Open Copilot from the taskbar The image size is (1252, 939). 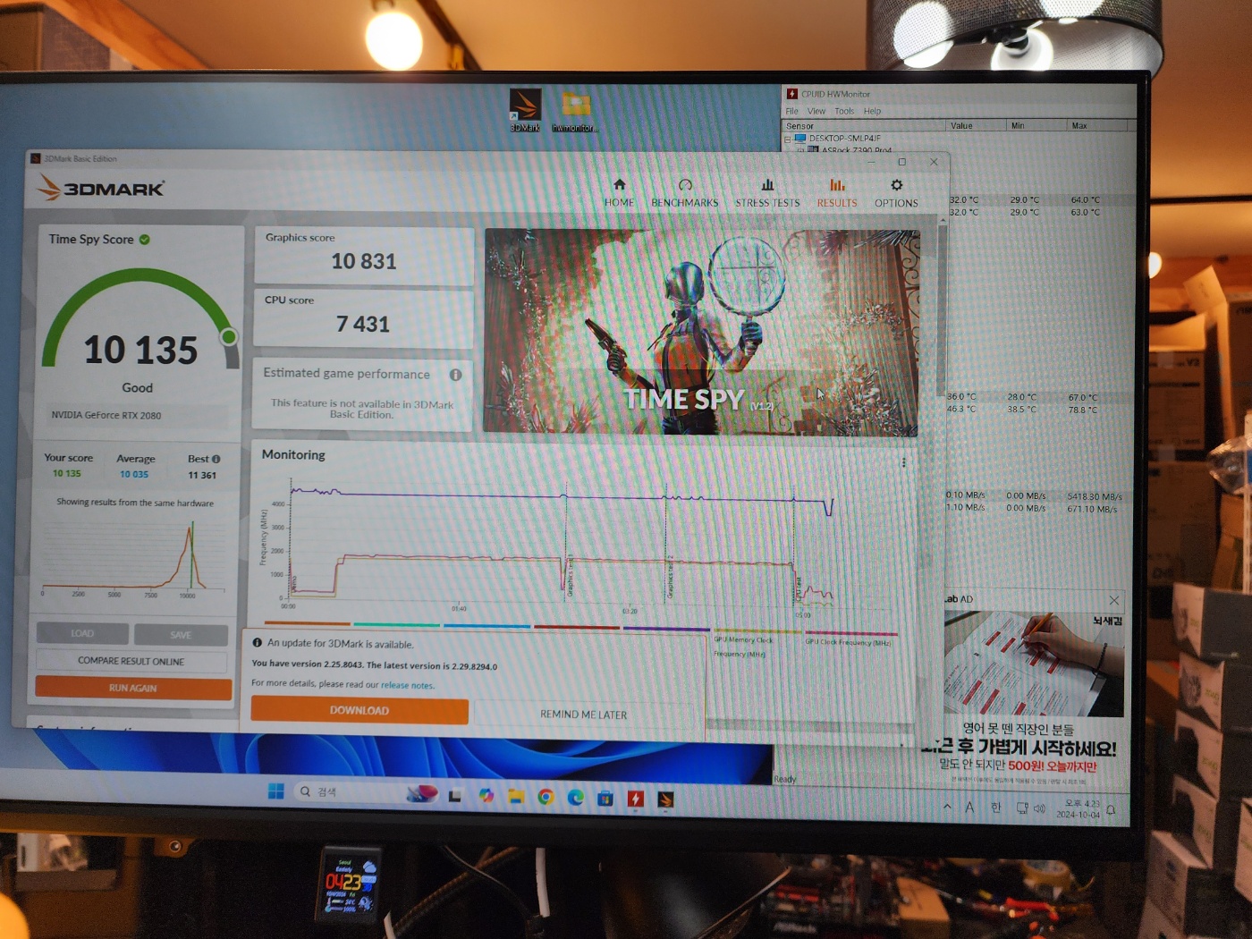coord(486,795)
